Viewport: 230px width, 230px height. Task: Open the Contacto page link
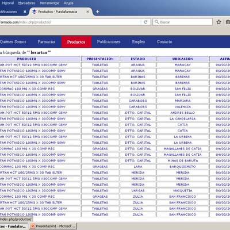pos(164,42)
